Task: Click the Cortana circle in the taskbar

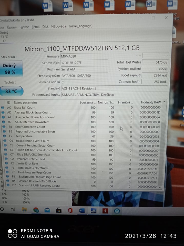Action: [2, 209]
